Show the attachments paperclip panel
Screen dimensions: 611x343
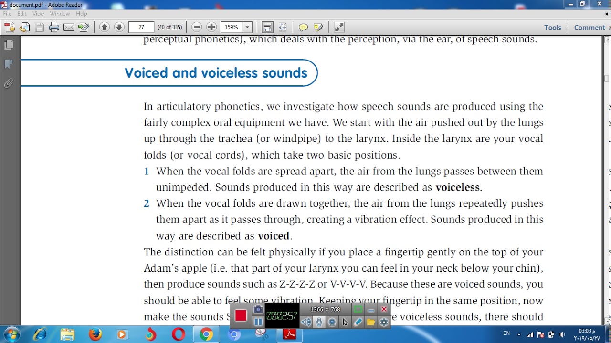point(9,83)
